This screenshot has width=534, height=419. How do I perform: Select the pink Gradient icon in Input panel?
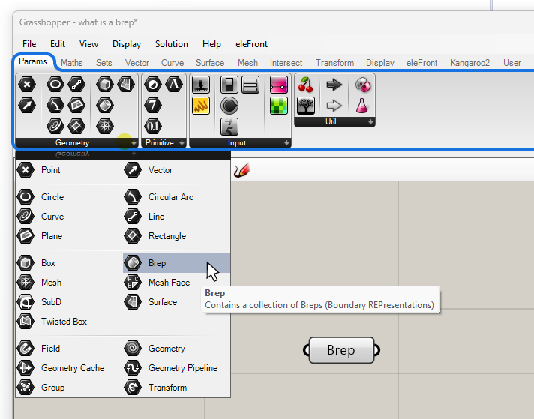(278, 85)
